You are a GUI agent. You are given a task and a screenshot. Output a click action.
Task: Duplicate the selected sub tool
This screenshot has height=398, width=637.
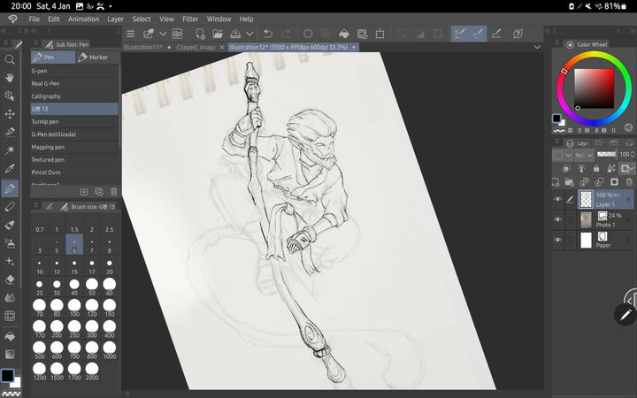(99, 192)
